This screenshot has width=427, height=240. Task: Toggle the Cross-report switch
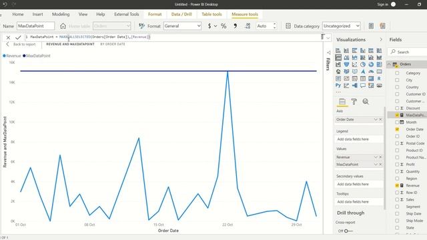point(348,231)
